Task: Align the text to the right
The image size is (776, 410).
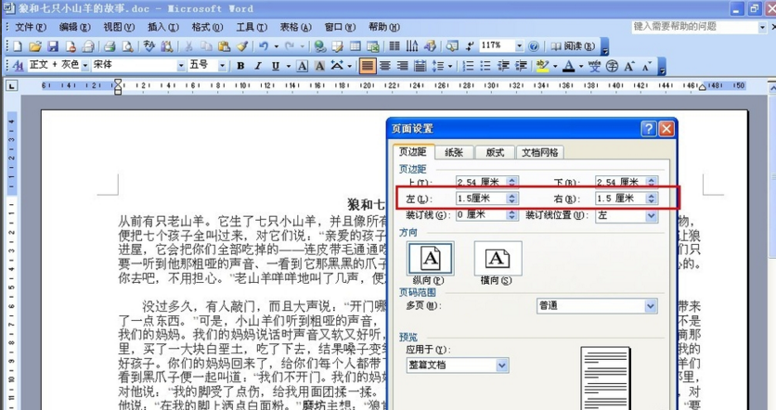Action: click(402, 65)
